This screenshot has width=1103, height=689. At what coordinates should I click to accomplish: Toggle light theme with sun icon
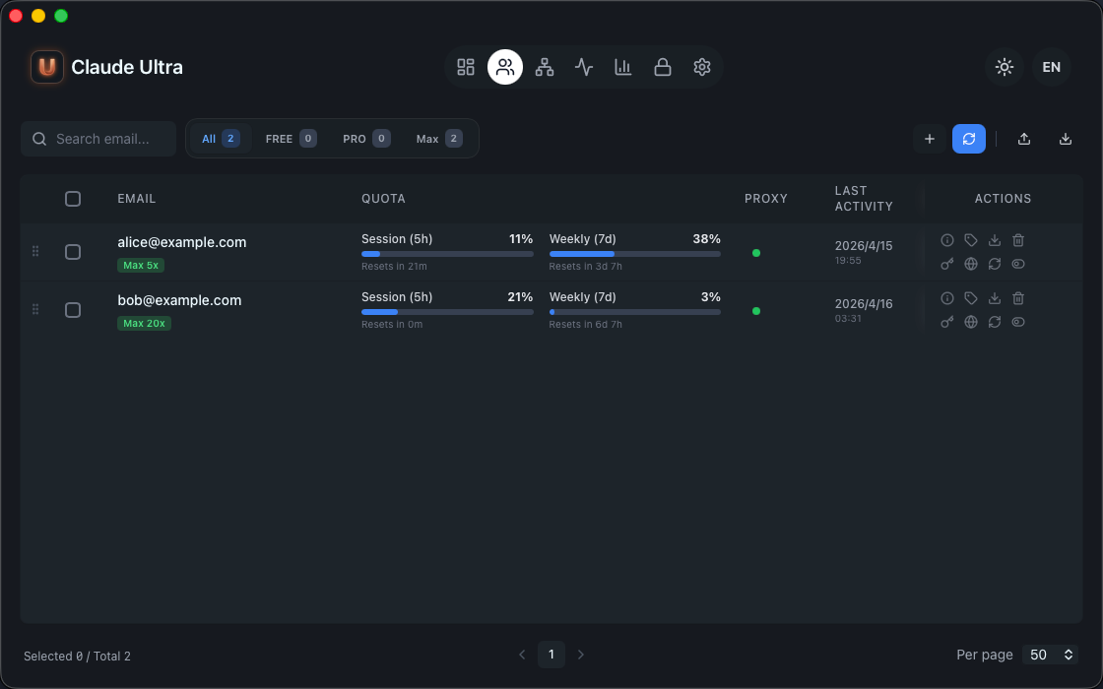[x=1005, y=67]
